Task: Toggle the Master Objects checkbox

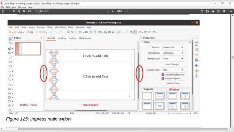Action: coord(163,79)
